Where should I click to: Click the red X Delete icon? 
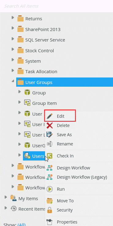[x=50, y=125]
